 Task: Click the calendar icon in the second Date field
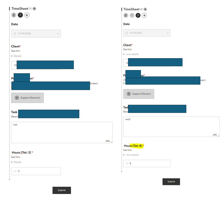click(127, 33)
